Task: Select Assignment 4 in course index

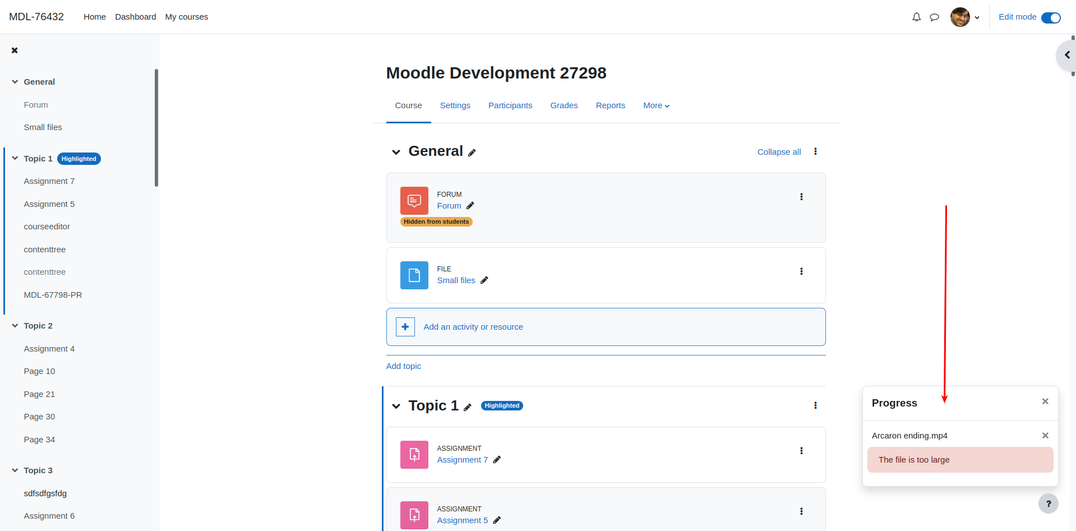Action: click(49, 349)
